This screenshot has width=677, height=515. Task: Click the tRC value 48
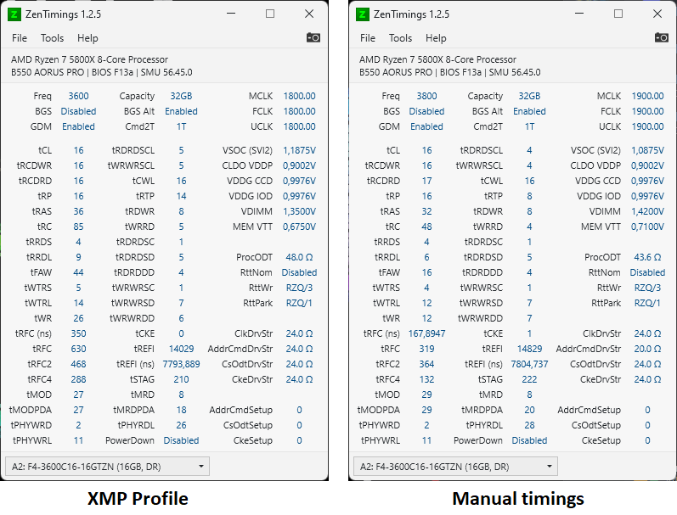click(x=426, y=227)
